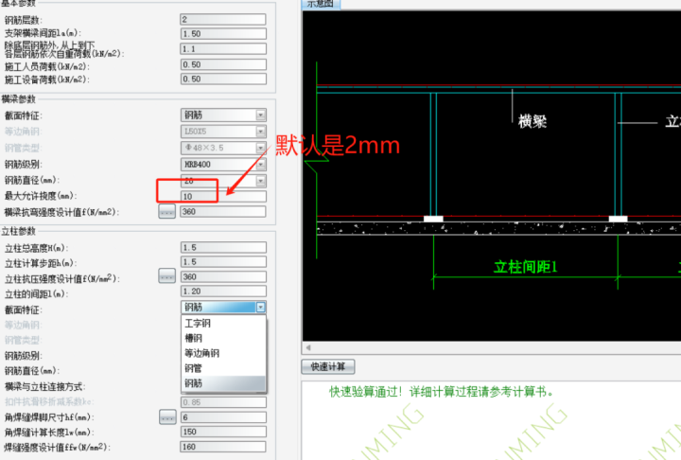The width and height of the screenshot is (681, 460).
Task: Click the 立柱抗压强度设计值 field showing 360
Action: click(x=223, y=276)
